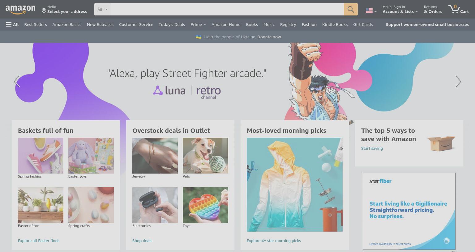475x252 pixels.
Task: Open Fashion in navigation bar
Action: click(x=309, y=24)
